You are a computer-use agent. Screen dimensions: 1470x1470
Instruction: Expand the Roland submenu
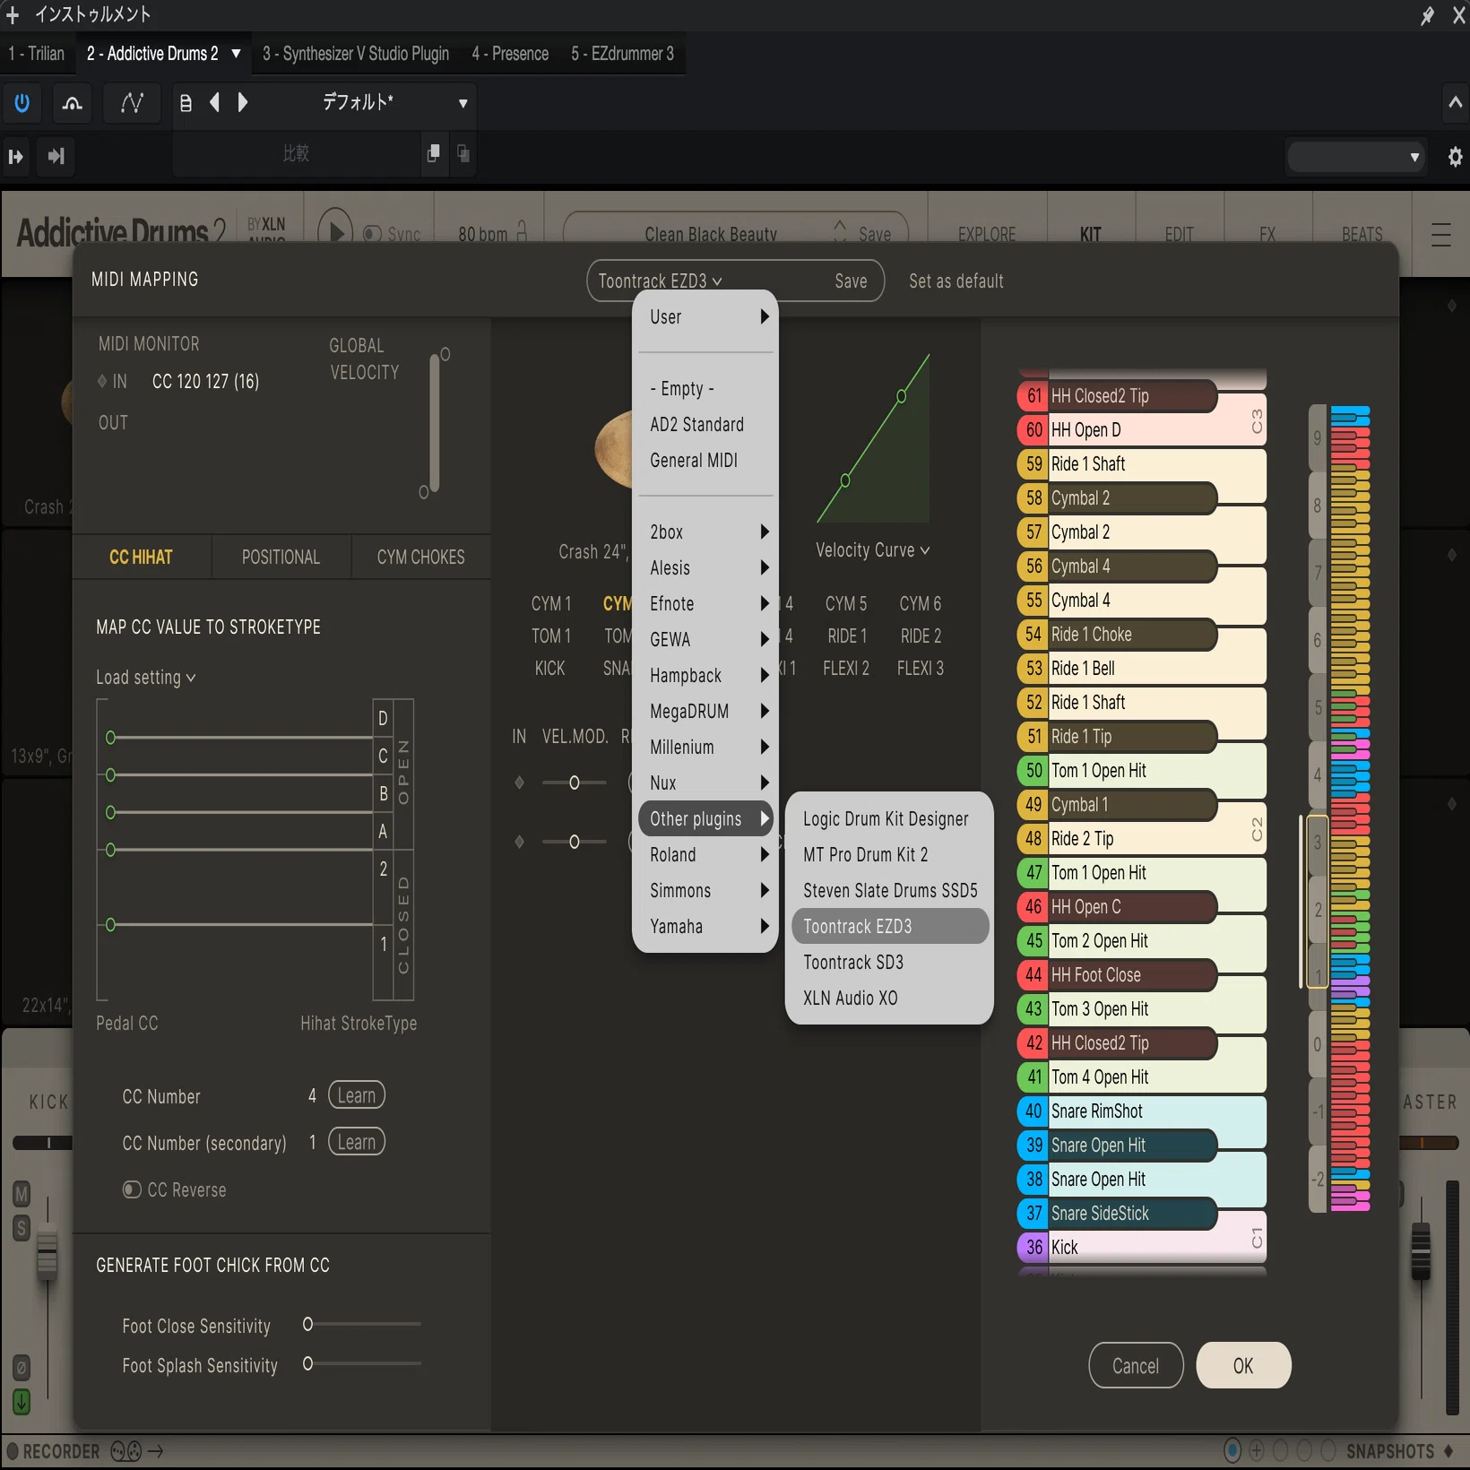[705, 854]
